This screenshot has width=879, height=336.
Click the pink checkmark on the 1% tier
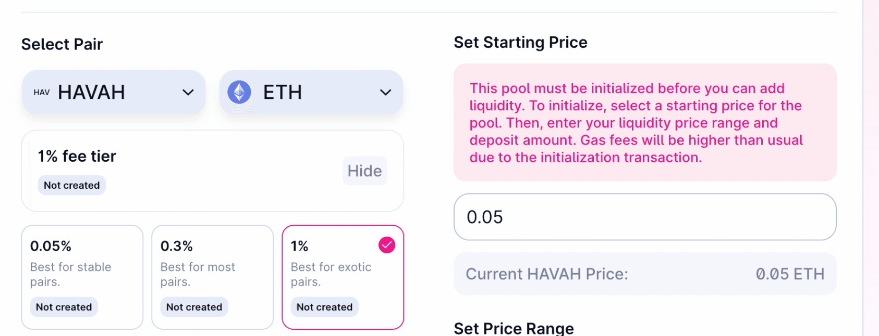(386, 244)
